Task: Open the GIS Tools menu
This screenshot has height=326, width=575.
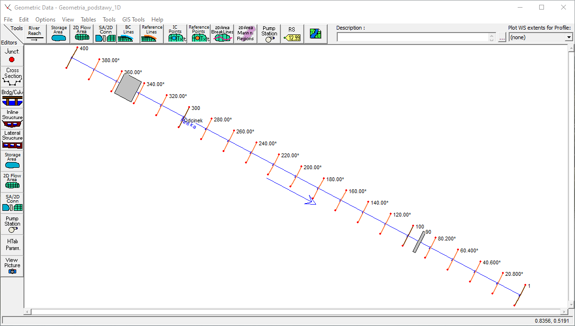Action: coord(133,20)
